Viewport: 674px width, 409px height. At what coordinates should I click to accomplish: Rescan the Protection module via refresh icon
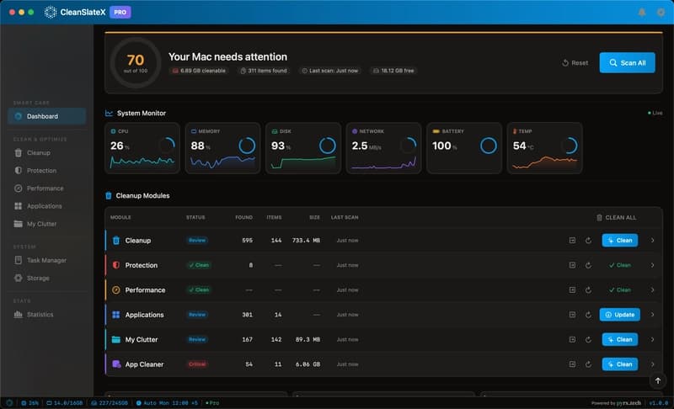click(588, 265)
